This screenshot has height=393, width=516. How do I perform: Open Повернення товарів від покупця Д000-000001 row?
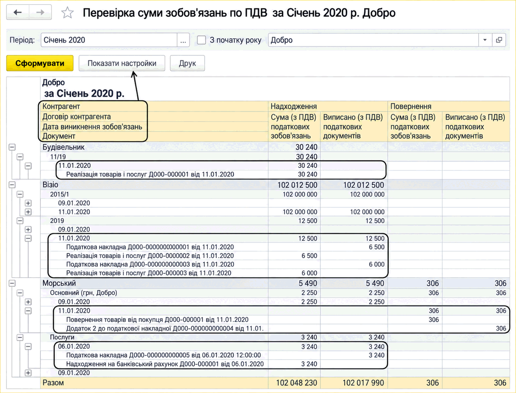(157, 320)
